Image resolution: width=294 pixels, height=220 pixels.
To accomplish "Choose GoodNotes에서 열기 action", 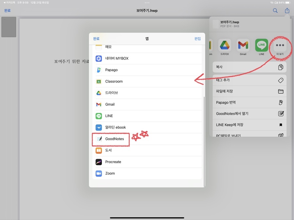I will [249, 114].
